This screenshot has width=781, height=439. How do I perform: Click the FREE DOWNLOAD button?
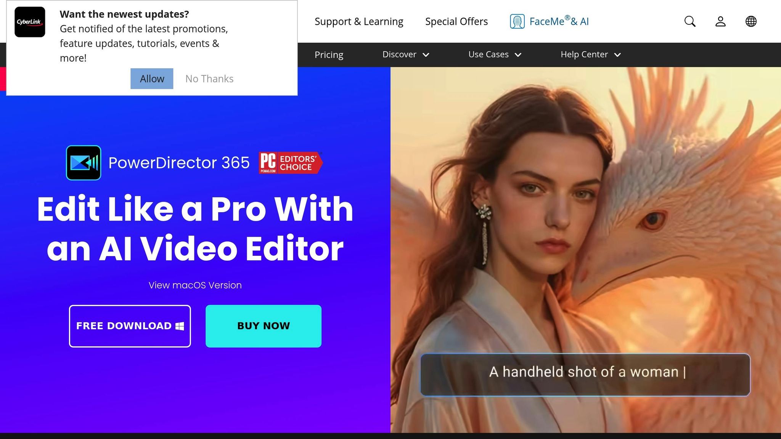click(x=130, y=326)
